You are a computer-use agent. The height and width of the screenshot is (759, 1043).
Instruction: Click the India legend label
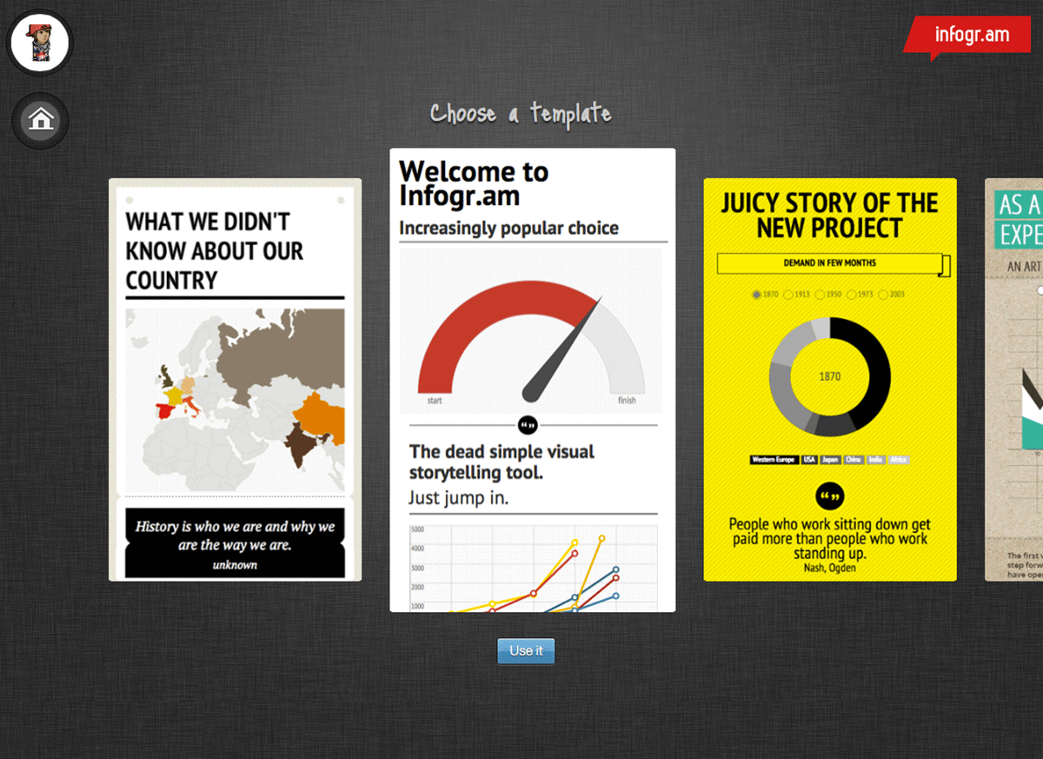pyautogui.click(x=876, y=459)
